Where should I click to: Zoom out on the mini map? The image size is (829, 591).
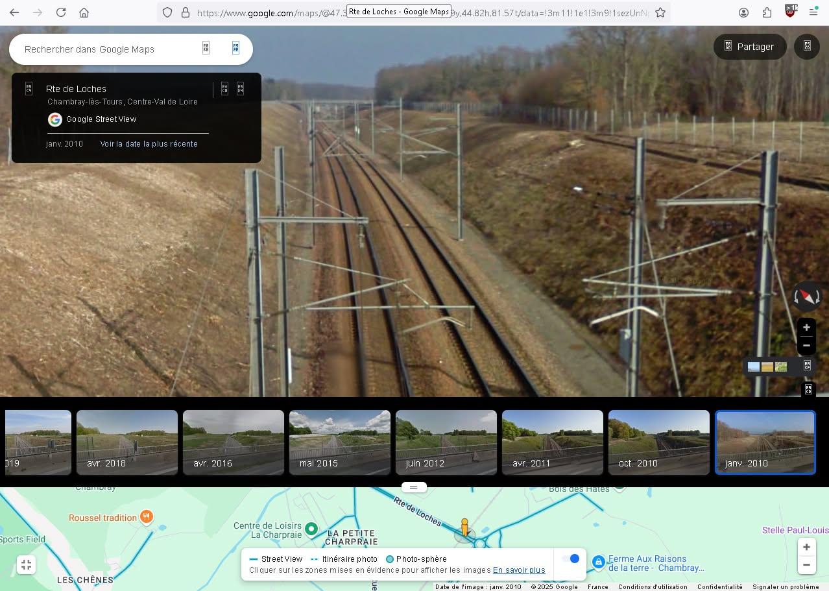pos(806,565)
